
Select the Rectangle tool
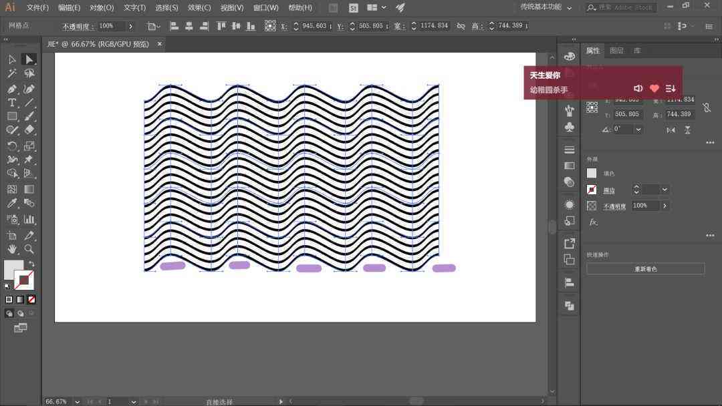(x=12, y=116)
